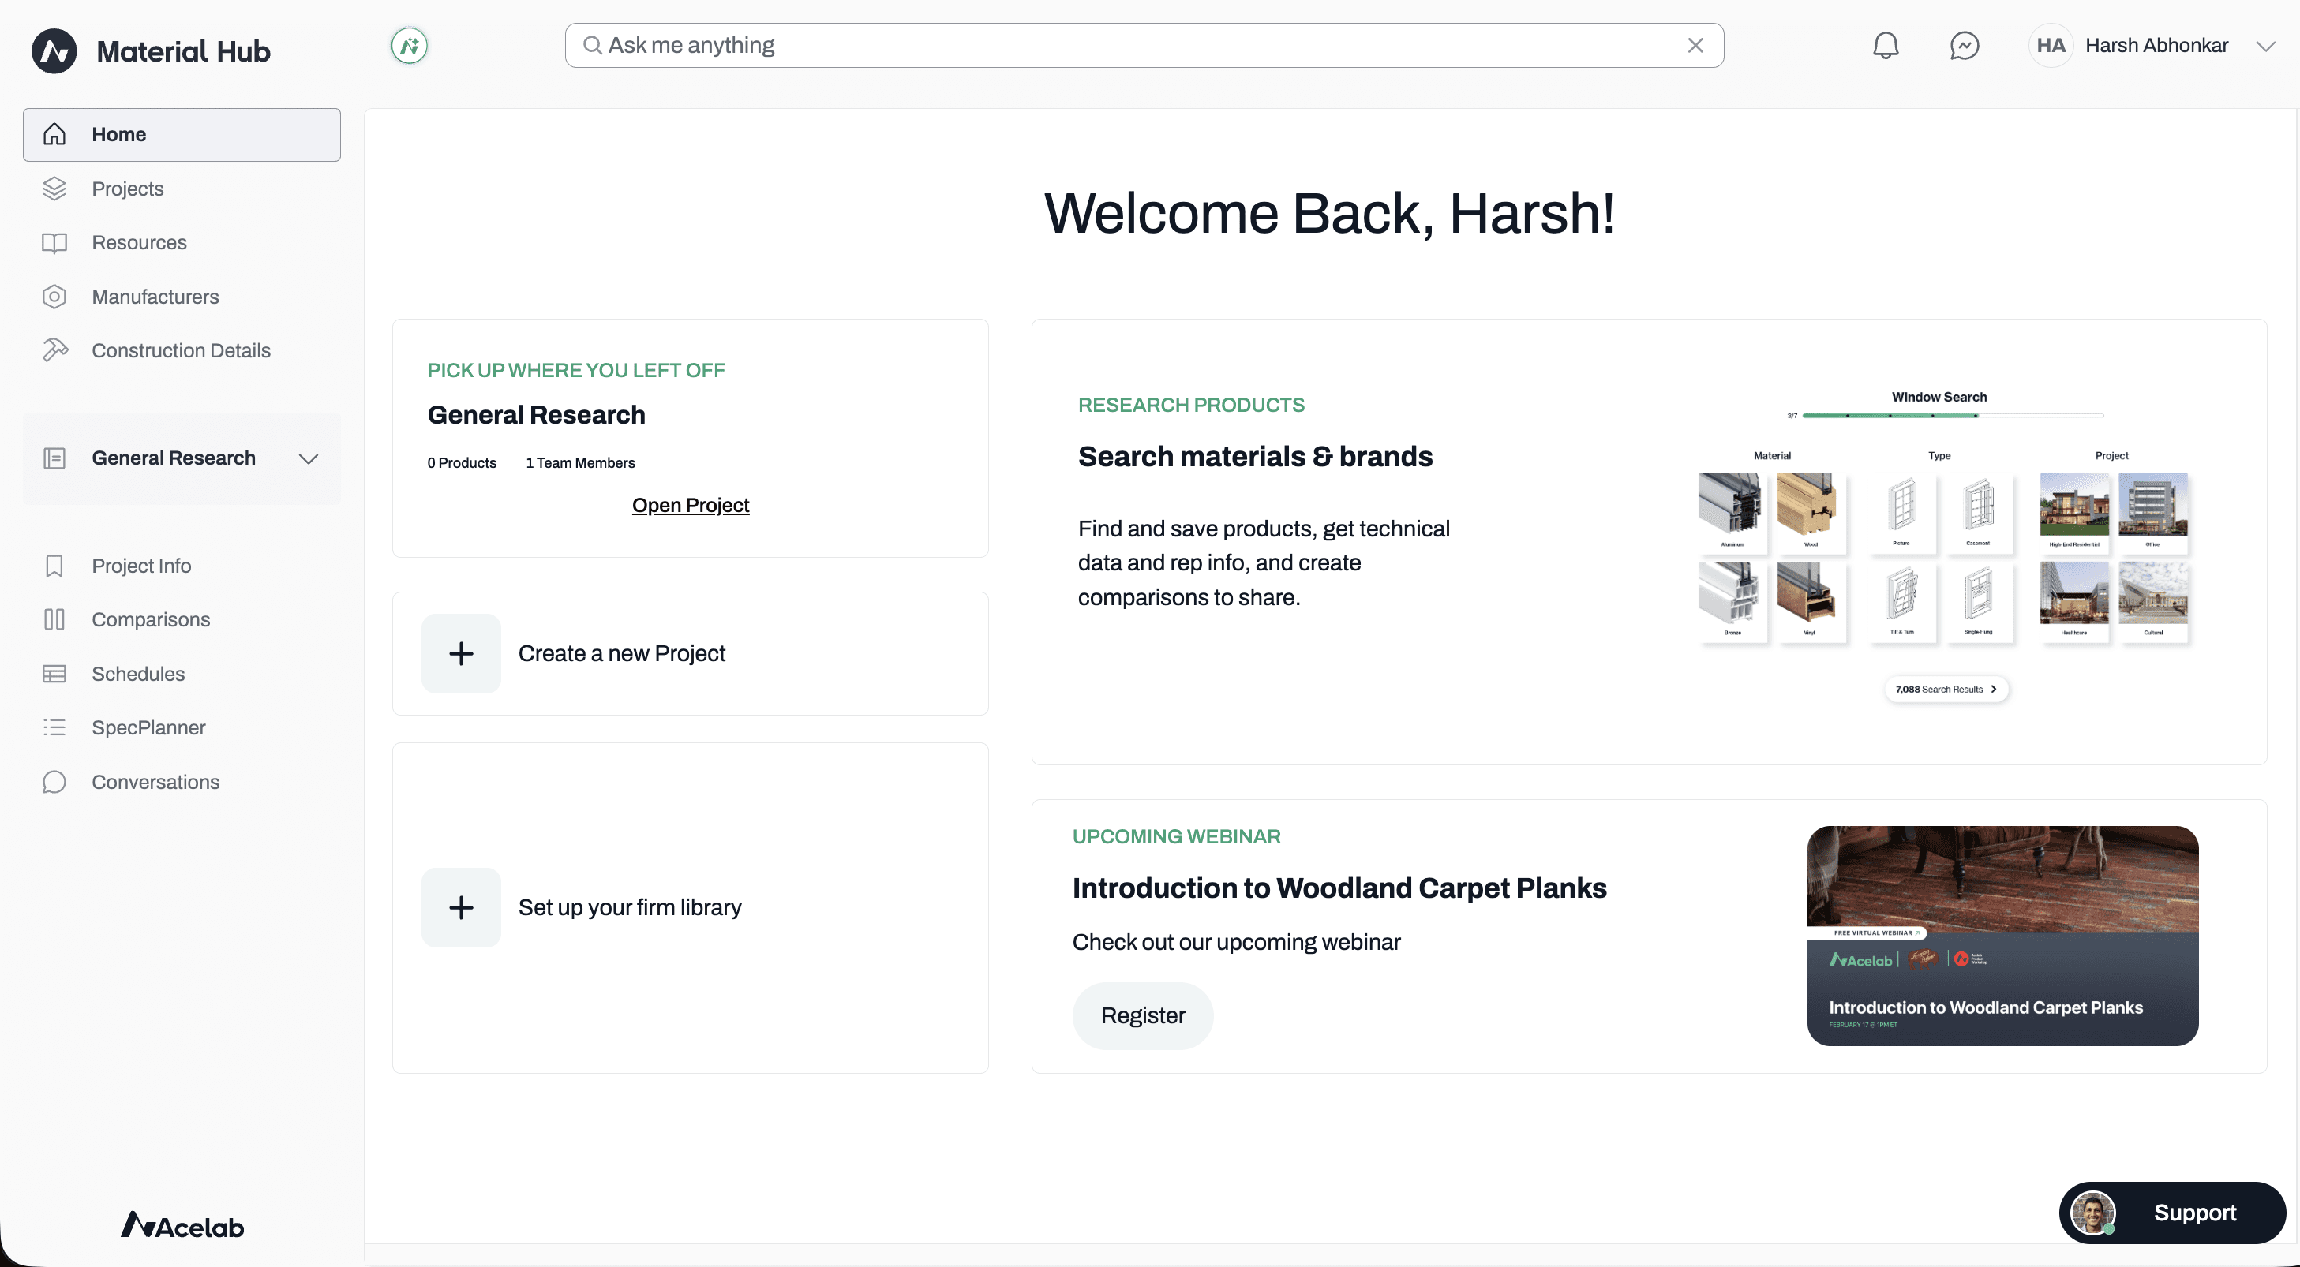Image resolution: width=2300 pixels, height=1267 pixels.
Task: Open Conversations from sidebar
Action: [x=155, y=782]
